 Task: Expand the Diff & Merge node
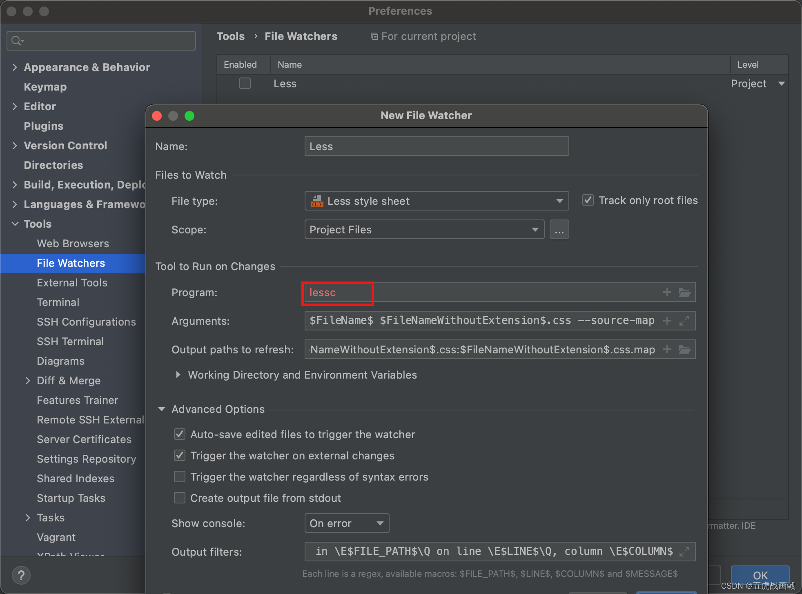coord(28,381)
